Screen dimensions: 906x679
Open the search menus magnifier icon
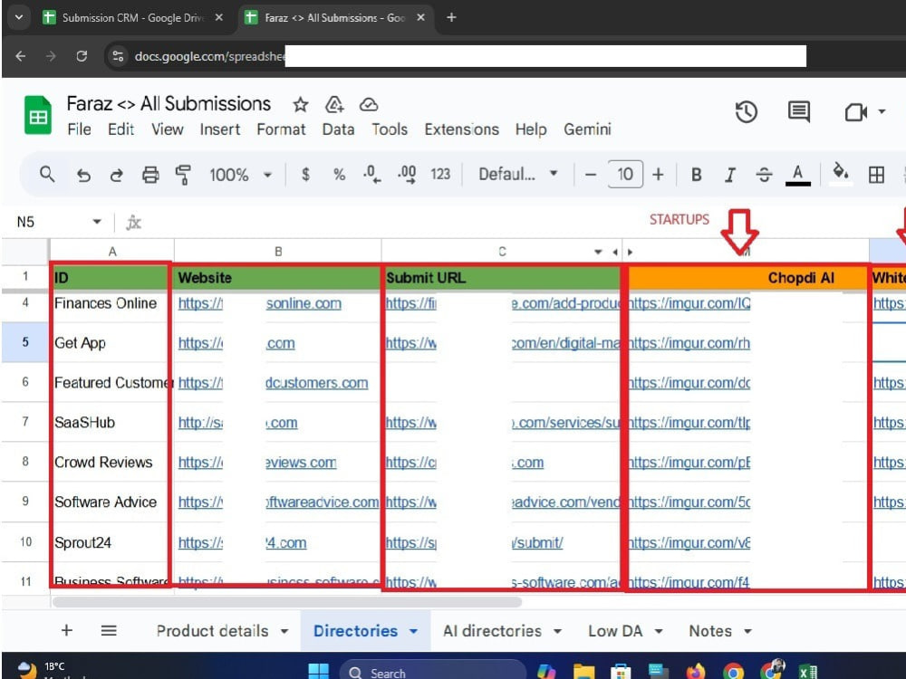pyautogui.click(x=47, y=174)
